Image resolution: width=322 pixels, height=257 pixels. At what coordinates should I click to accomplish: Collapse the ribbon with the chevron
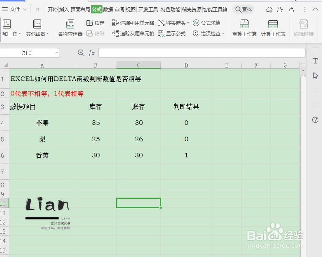(x=316, y=9)
